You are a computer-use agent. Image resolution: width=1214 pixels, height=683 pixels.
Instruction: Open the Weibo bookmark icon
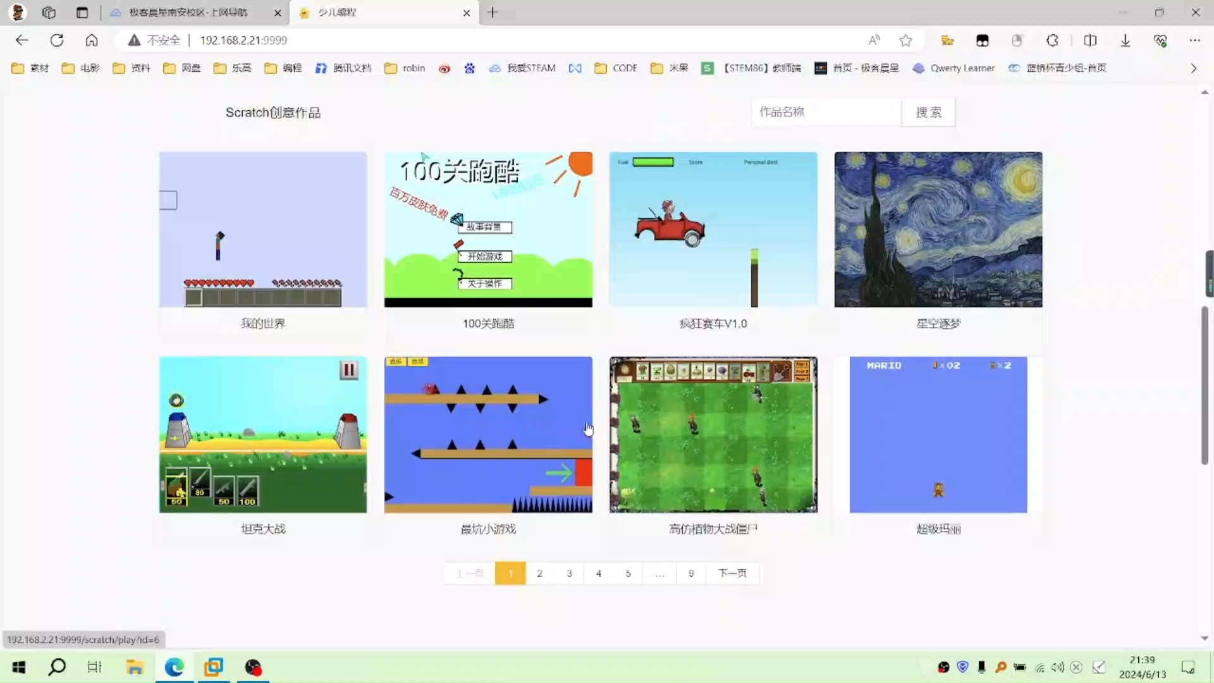pyautogui.click(x=445, y=68)
